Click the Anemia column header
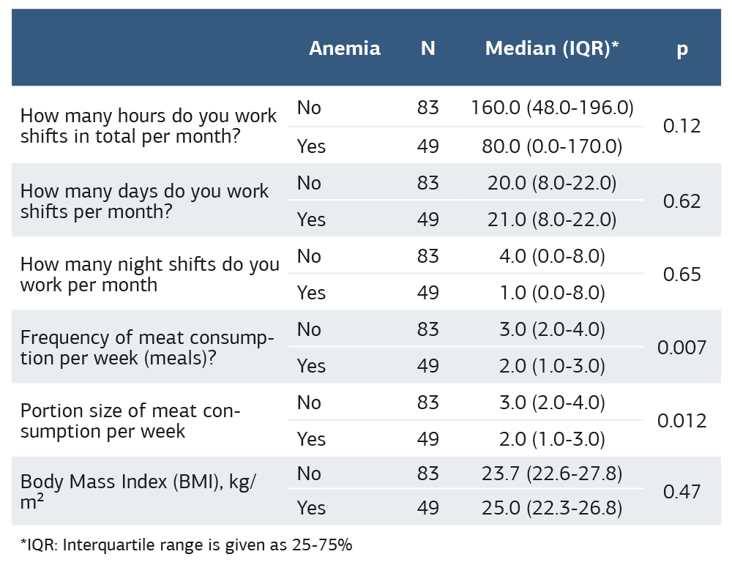This screenshot has height=576, width=732. [x=344, y=48]
